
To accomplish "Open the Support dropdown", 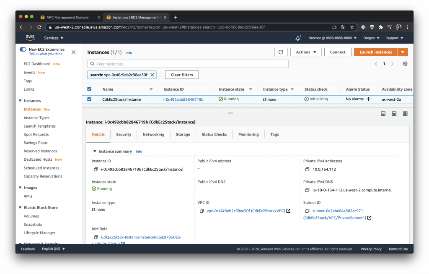I will tap(395, 38).
